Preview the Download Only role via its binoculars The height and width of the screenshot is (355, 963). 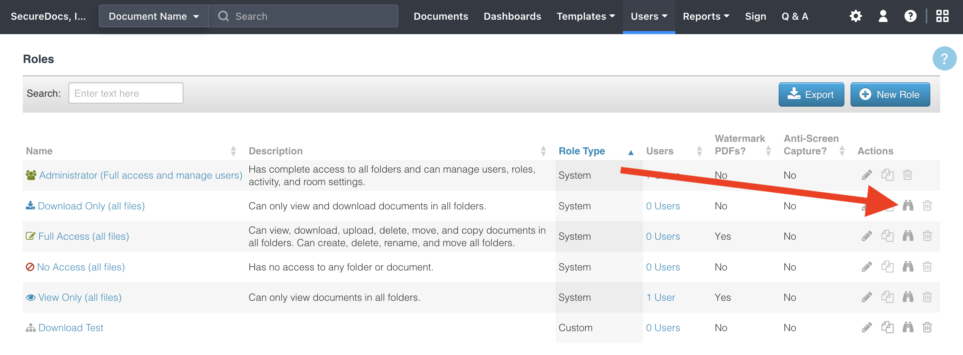click(908, 206)
